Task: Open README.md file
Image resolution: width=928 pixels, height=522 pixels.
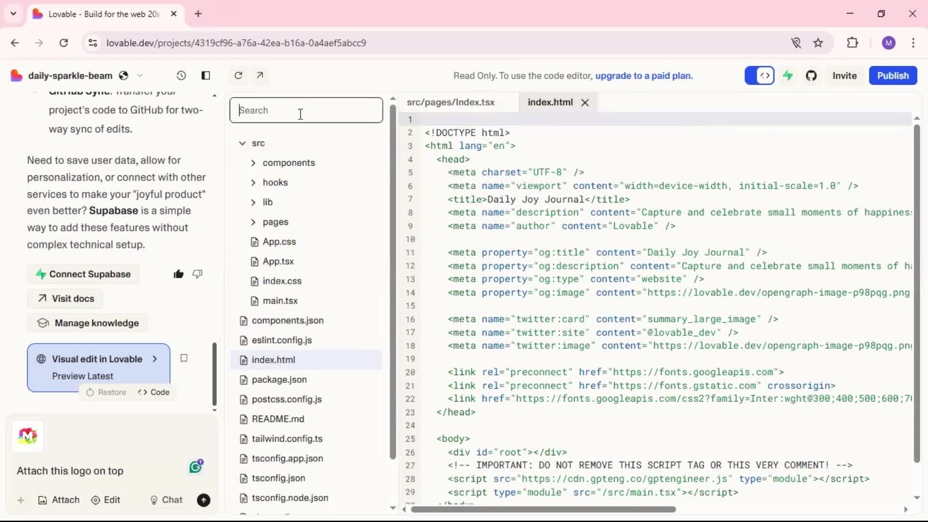Action: tap(277, 419)
